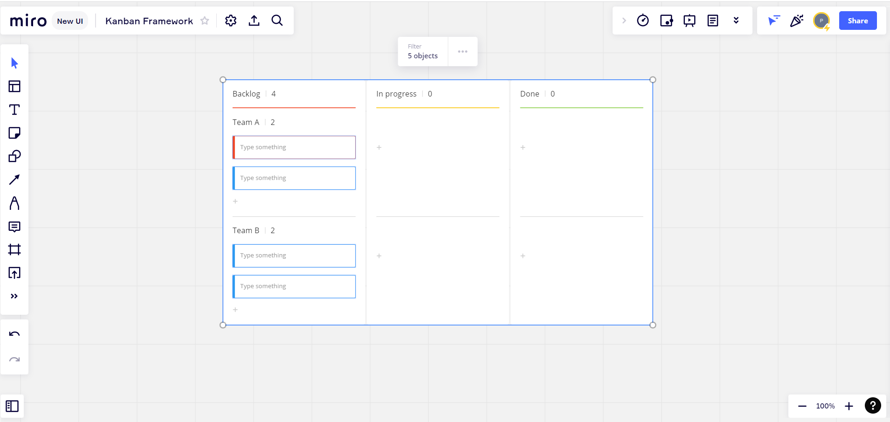Choose the Shapes tool

(x=14, y=156)
